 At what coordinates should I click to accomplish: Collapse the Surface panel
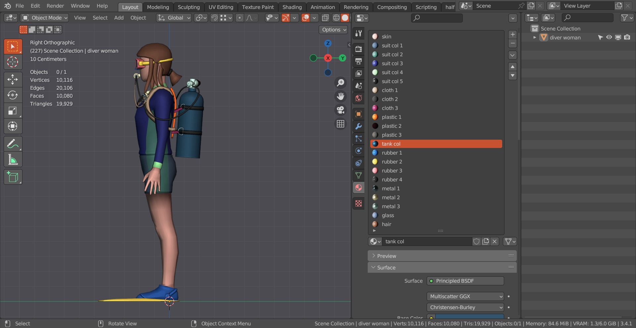pos(442,267)
